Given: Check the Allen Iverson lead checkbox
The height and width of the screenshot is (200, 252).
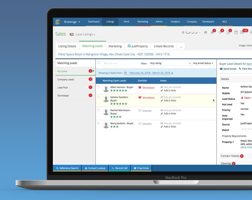Looking at the screenshot, I should pyautogui.click(x=99, y=87).
